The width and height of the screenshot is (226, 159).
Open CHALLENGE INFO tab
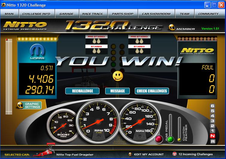[x=37, y=14]
